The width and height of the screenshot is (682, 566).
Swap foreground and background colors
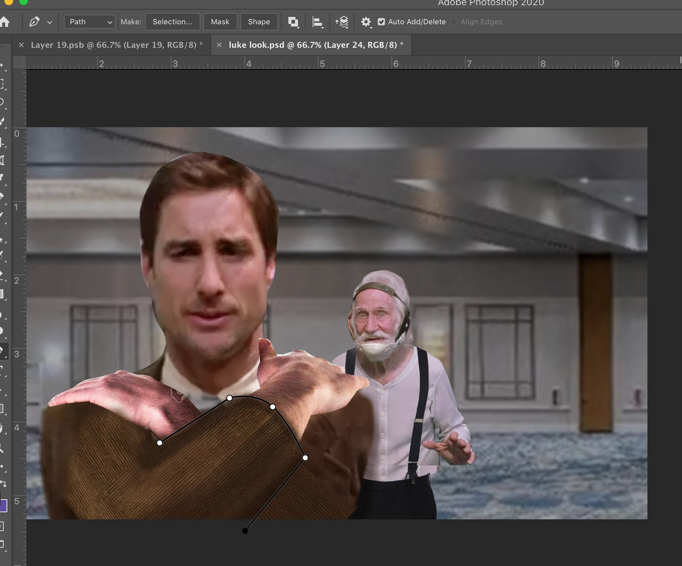(3, 484)
